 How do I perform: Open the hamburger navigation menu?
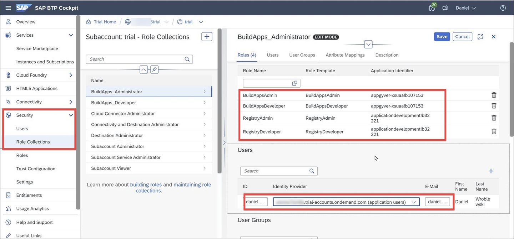(8, 8)
